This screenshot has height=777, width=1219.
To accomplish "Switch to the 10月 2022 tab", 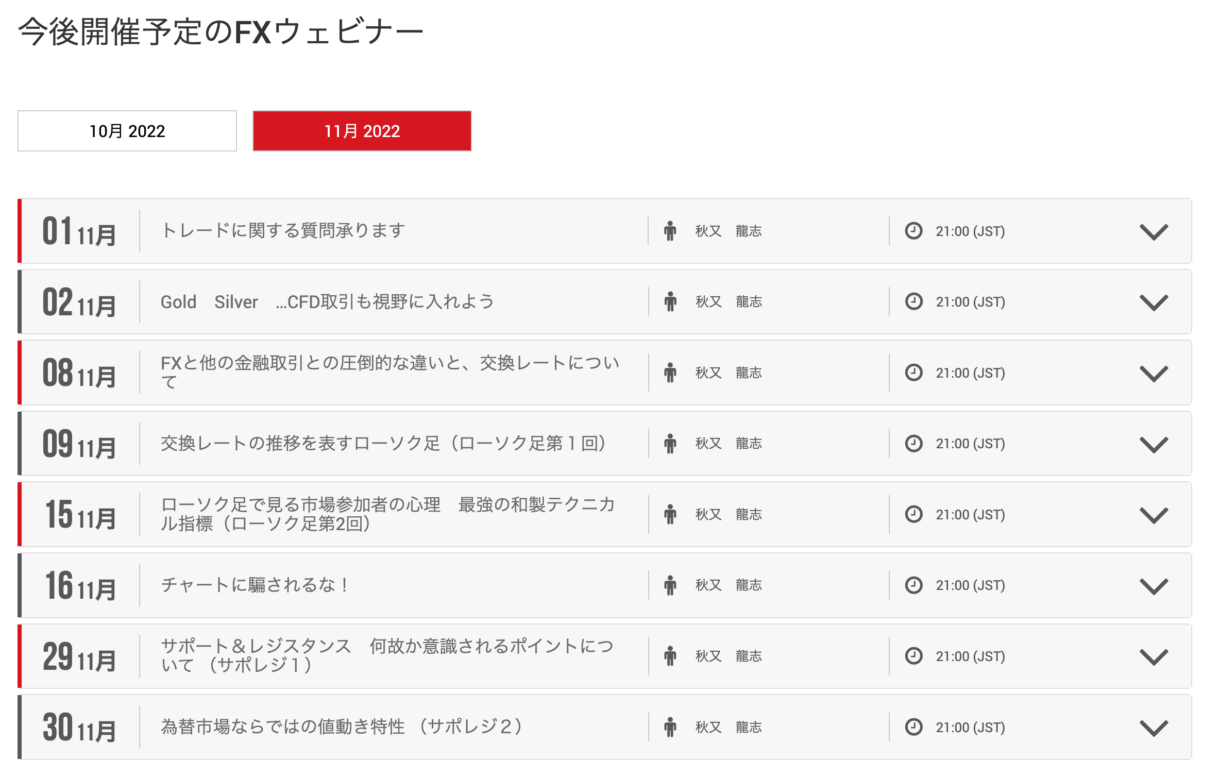I will pyautogui.click(x=127, y=131).
